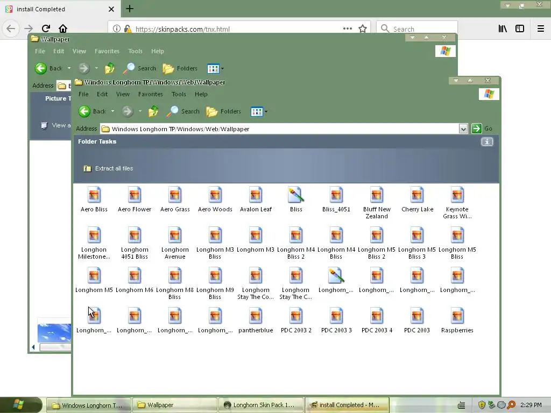Open Favorites menu in Longhorn TP window
The height and width of the screenshot is (413, 551).
pyautogui.click(x=151, y=94)
